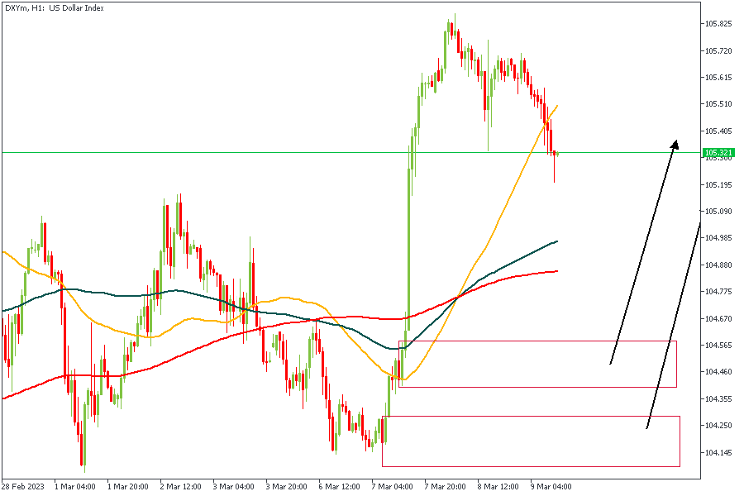Click the 104.985 price axis label
The image size is (744, 496).
click(x=718, y=238)
